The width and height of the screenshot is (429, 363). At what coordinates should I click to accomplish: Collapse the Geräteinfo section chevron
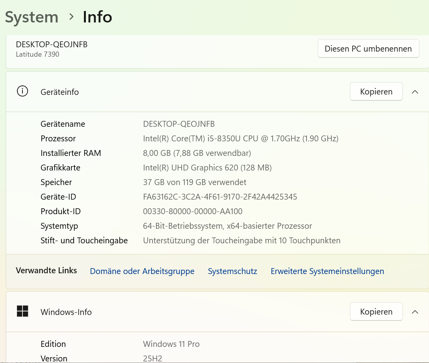coord(415,92)
